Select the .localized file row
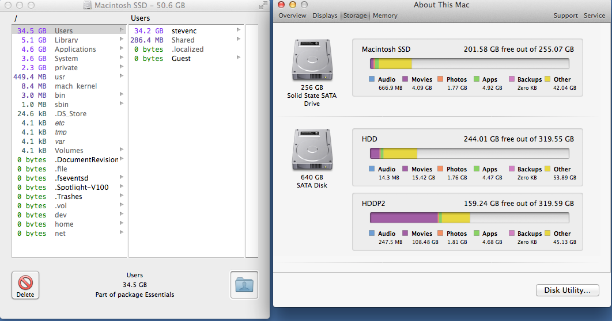 (186, 49)
